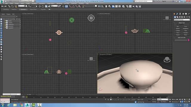The width and height of the screenshot is (191, 107).
Task: Open the Schematic View window
Action: point(120,6)
